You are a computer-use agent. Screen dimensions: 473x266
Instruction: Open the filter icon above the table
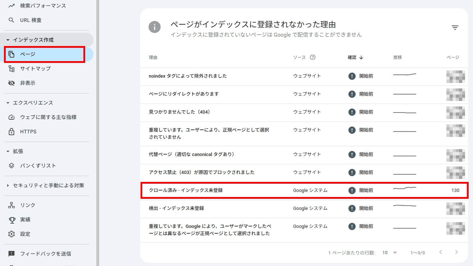pos(455,27)
